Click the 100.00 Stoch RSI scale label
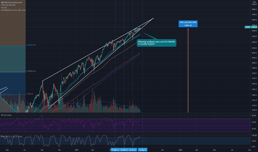The image size is (258, 152). 254,135
